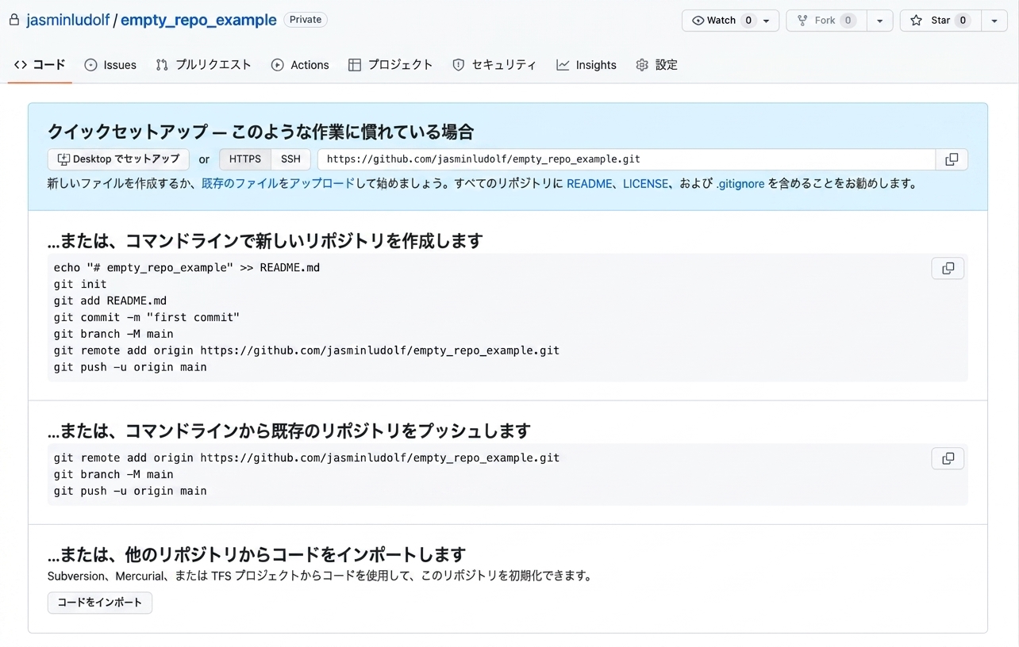Screen dimensions: 1019x647
Task: Click the repository clone URL field
Action: click(627, 159)
